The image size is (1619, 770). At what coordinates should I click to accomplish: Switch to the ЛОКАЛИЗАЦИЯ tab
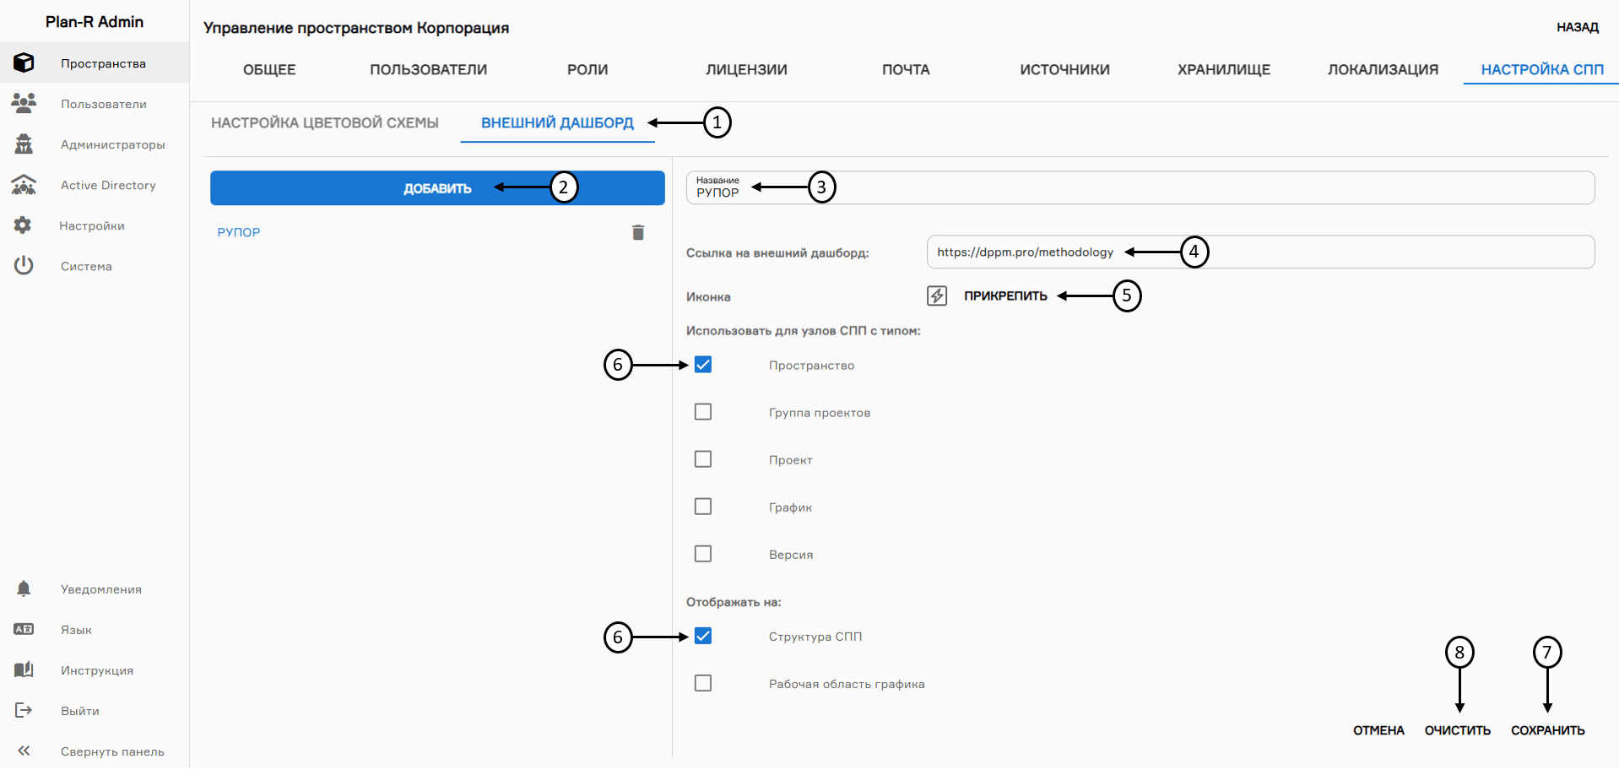point(1383,69)
